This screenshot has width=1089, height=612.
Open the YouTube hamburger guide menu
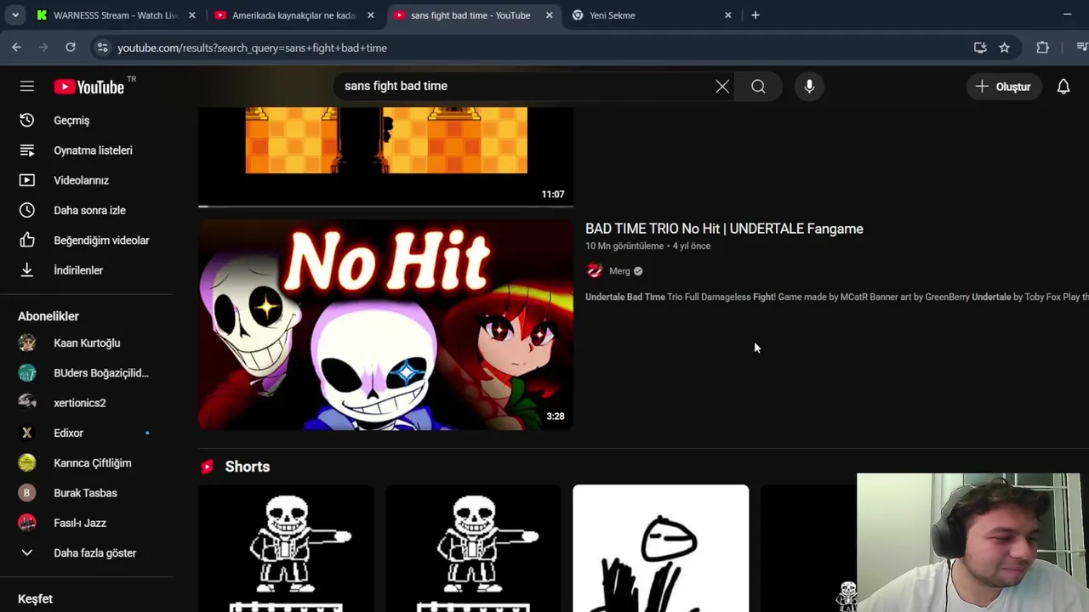point(27,87)
